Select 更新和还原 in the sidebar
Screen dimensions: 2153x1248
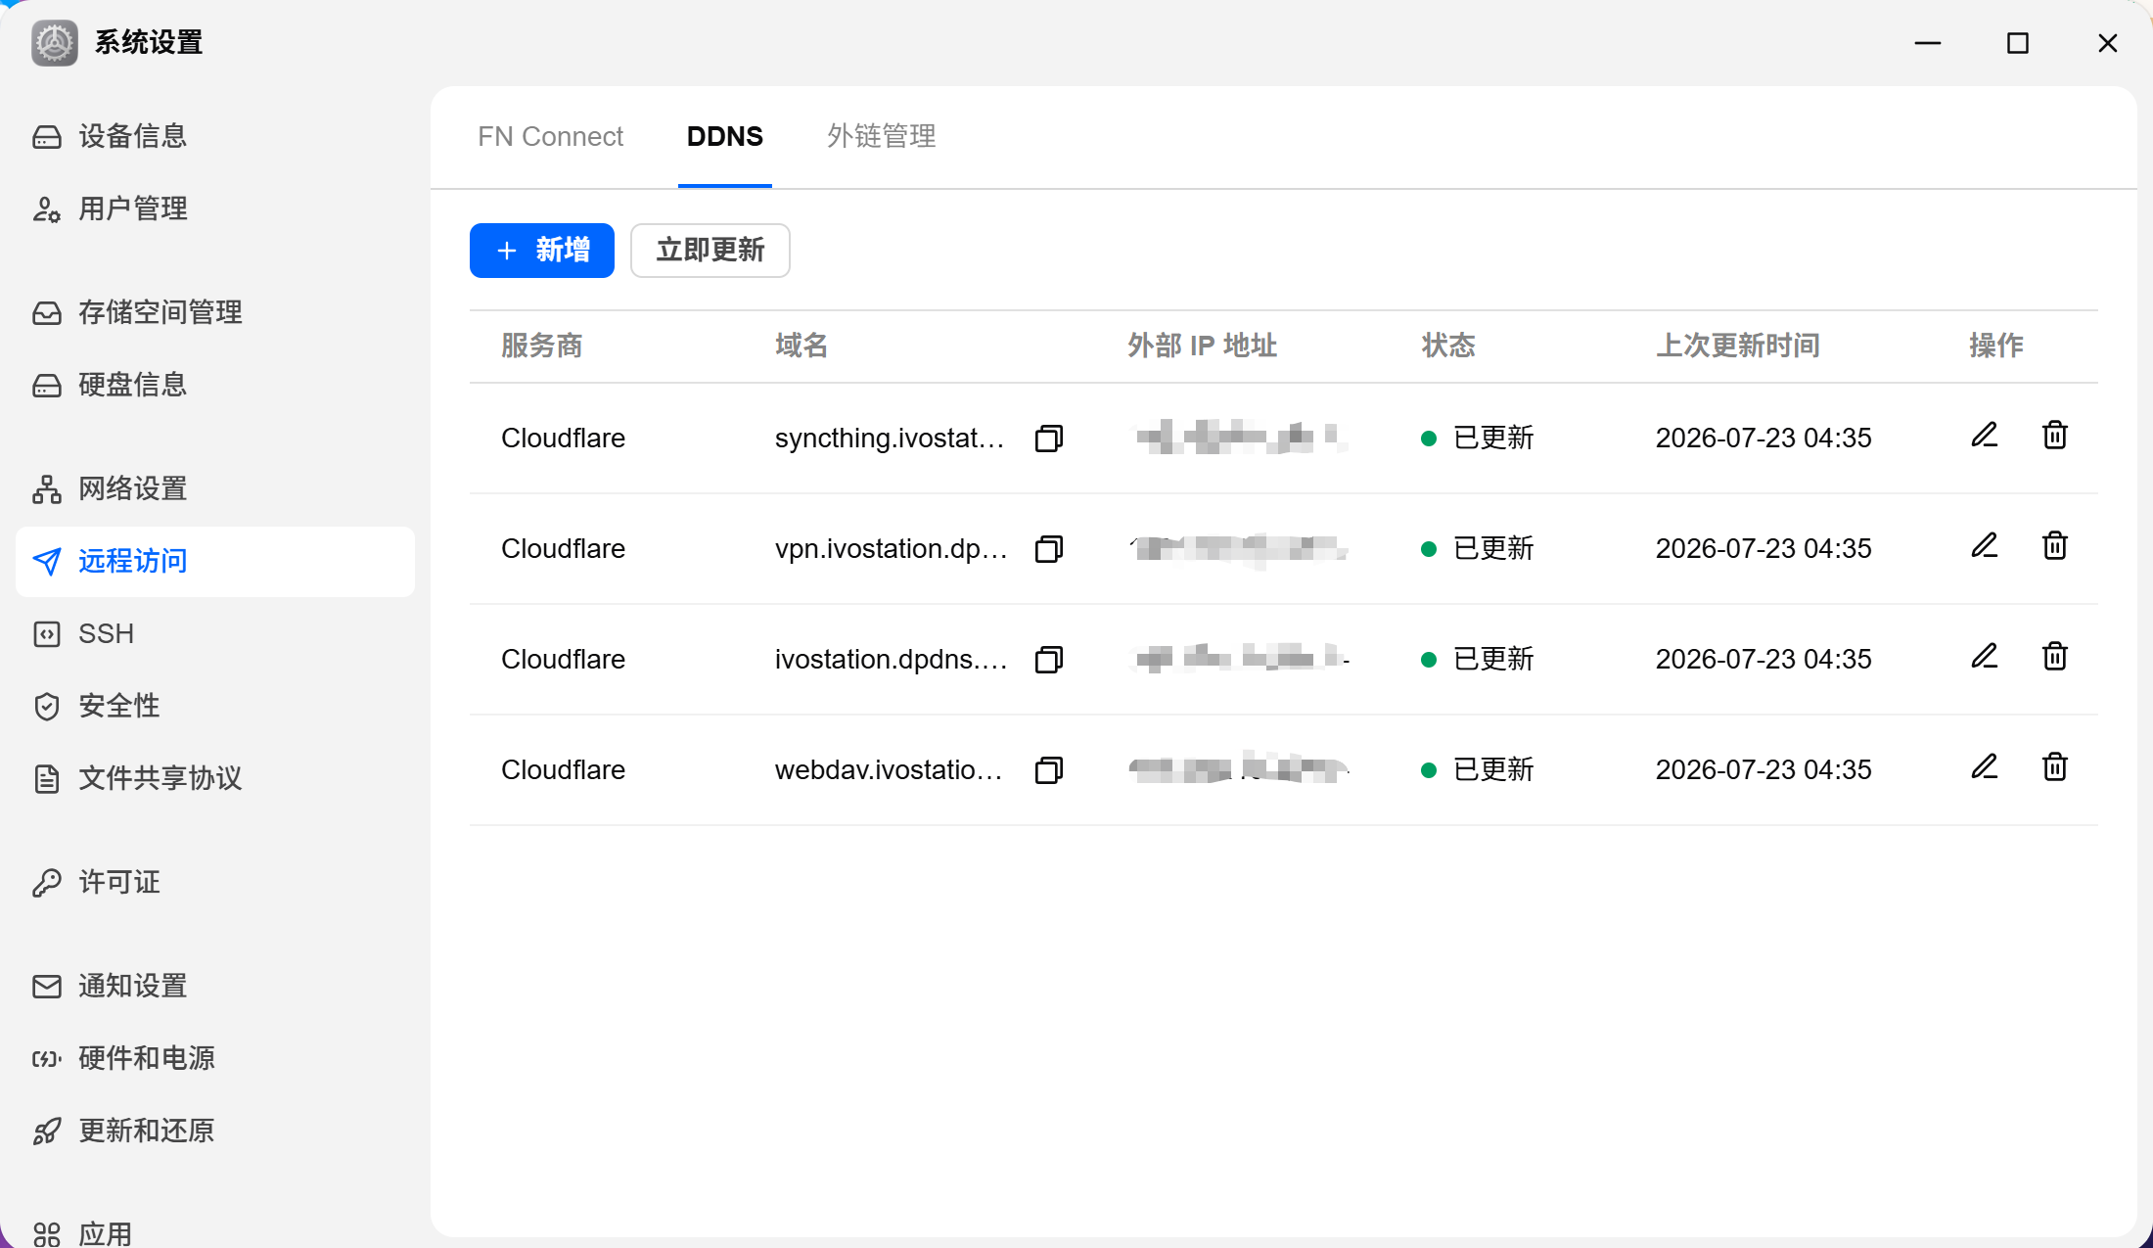(x=215, y=1131)
